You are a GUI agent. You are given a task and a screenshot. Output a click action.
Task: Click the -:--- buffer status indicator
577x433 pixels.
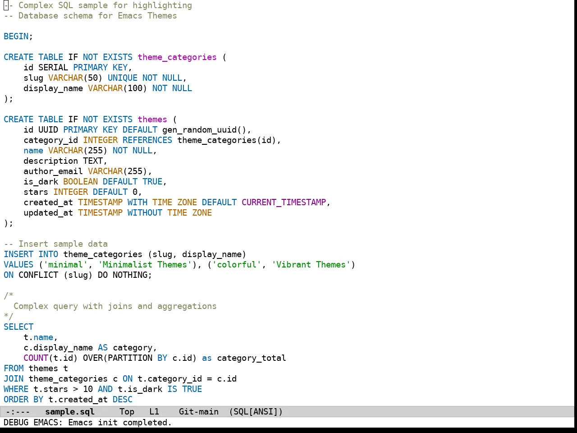[x=18, y=411]
